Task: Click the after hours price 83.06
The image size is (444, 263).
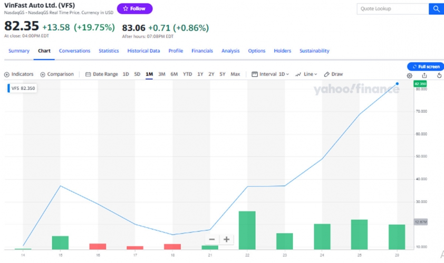Action: [x=133, y=28]
